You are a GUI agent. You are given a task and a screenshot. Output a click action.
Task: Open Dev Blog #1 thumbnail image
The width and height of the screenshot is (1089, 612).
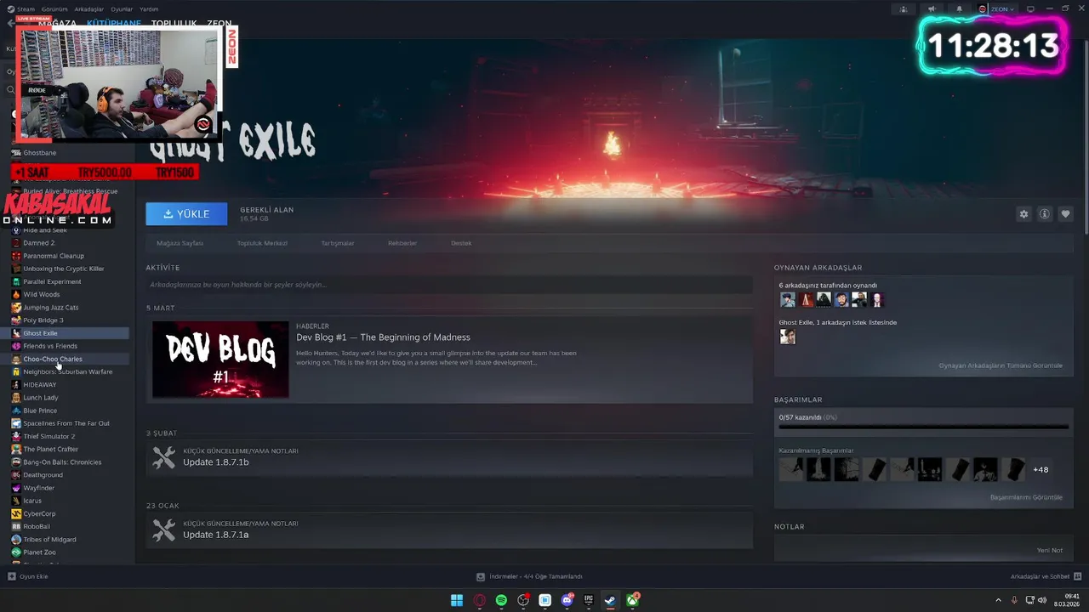220,360
